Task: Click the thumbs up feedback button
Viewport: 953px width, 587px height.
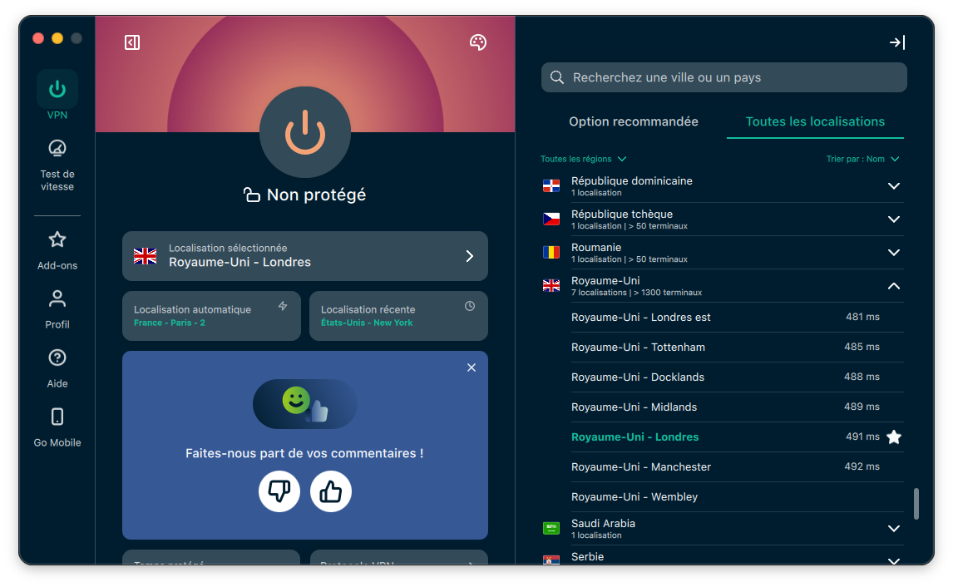Action: pos(331,491)
